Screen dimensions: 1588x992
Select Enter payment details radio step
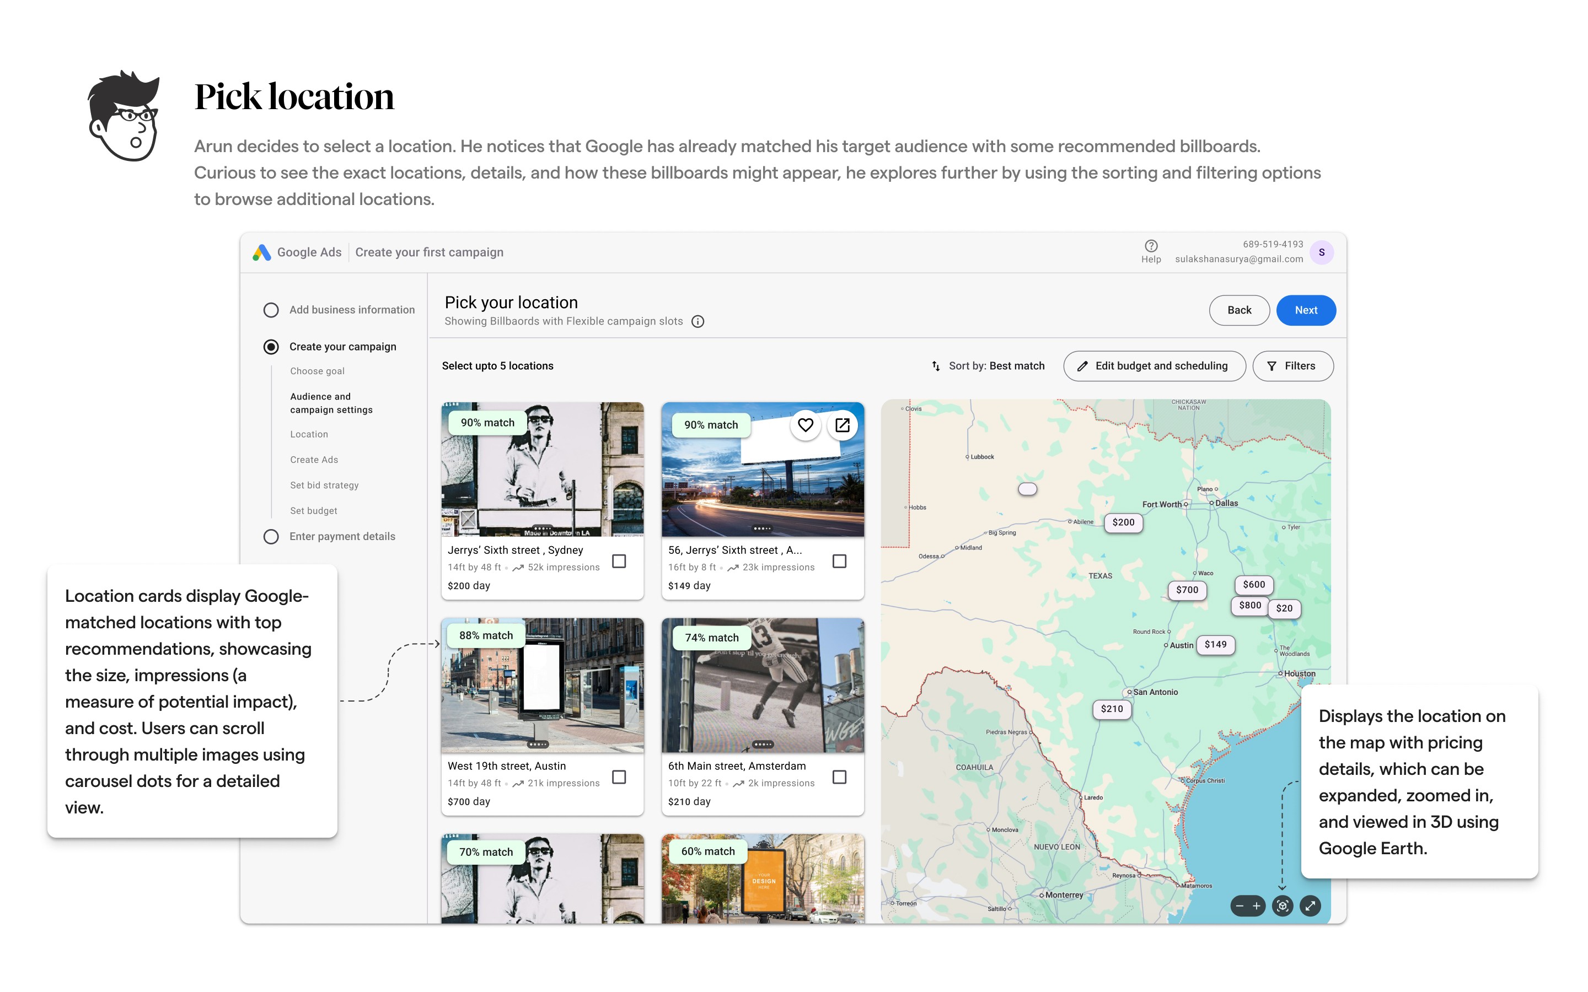click(x=271, y=537)
